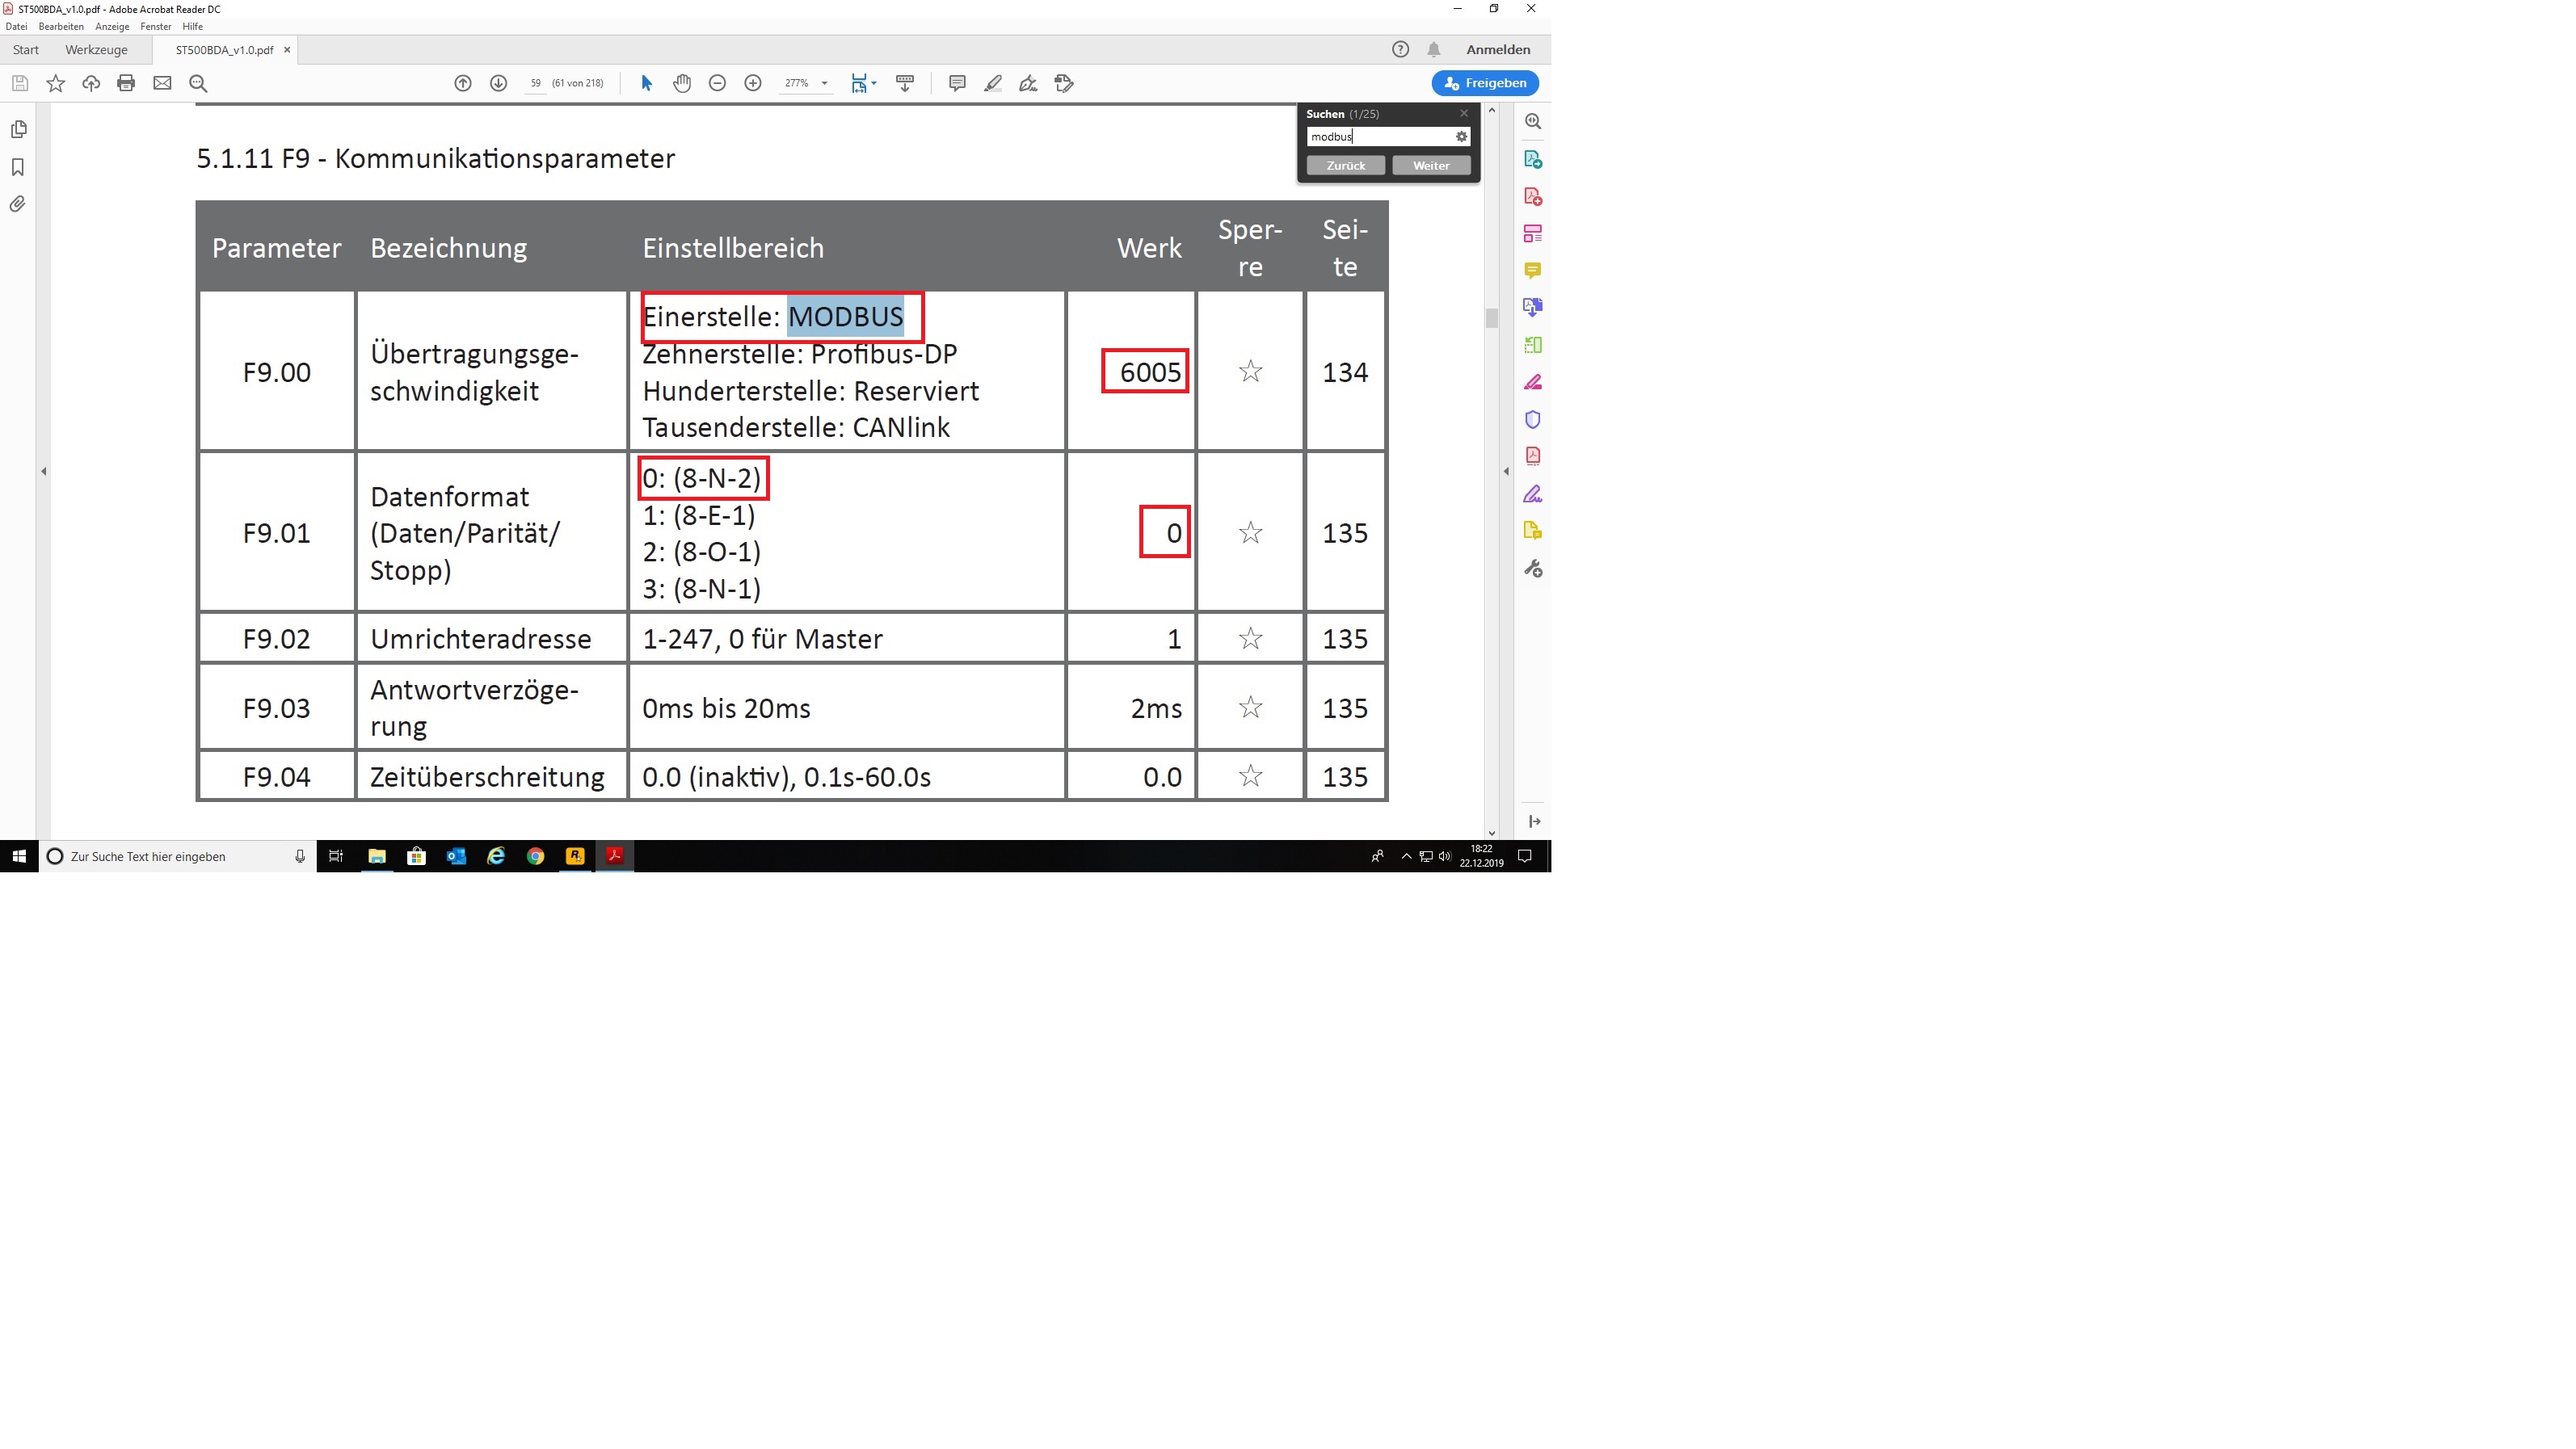Click the search text field with modbus
Viewport: 2576px width, 1449px height.
click(1380, 137)
